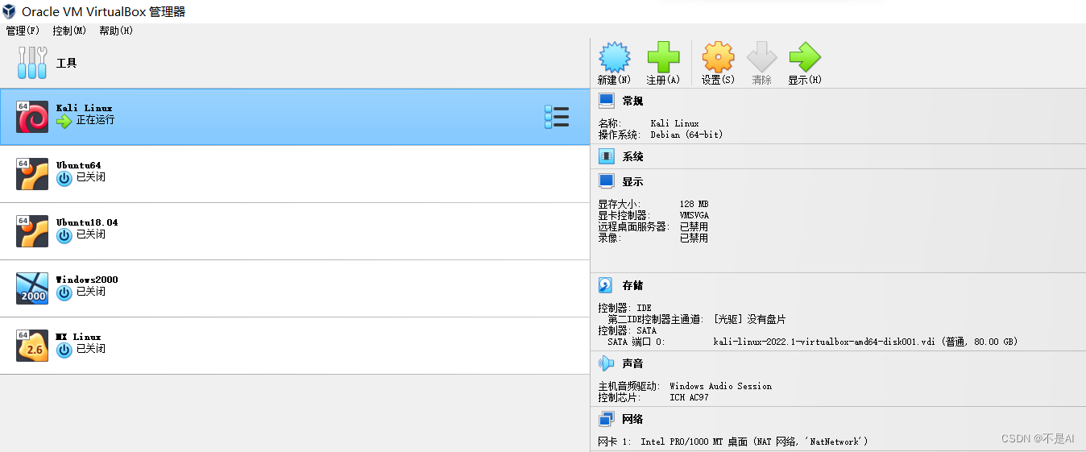This screenshot has height=452, width=1086.
Task: Click the 网络 network icon
Action: pyautogui.click(x=607, y=419)
